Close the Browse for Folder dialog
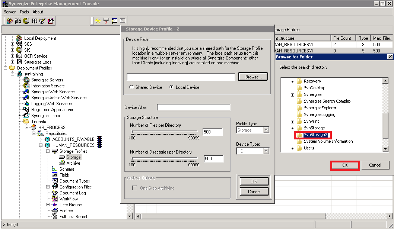Screen dimensions: 394x229 click(x=390, y=57)
